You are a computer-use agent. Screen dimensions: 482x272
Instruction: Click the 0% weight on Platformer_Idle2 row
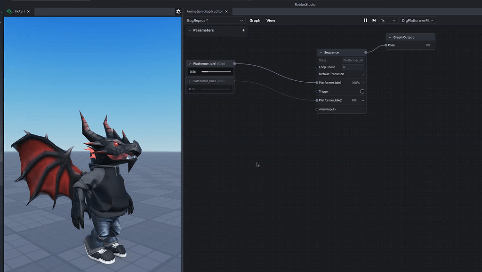click(x=354, y=100)
